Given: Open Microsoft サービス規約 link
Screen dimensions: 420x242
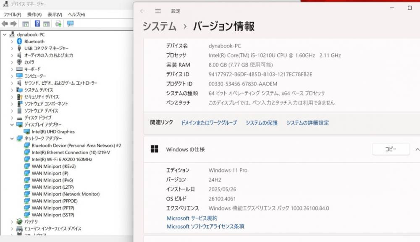Looking at the screenshot, I should point(192,218).
